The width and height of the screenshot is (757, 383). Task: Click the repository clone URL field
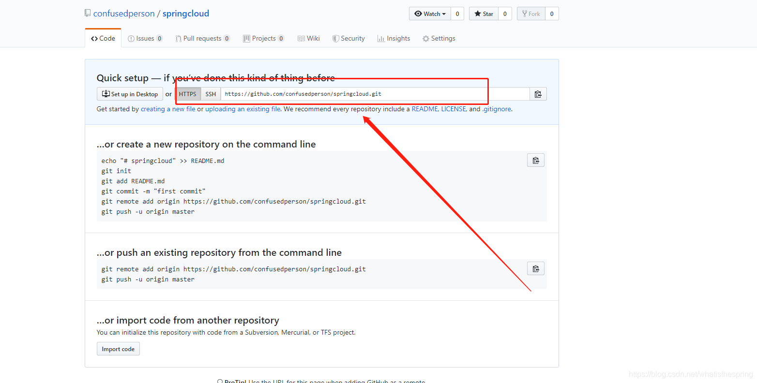375,94
